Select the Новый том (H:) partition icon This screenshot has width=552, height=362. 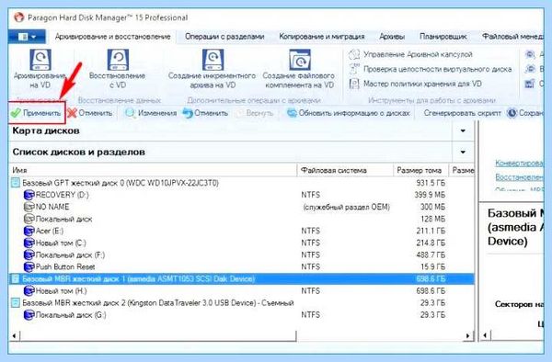(x=29, y=291)
